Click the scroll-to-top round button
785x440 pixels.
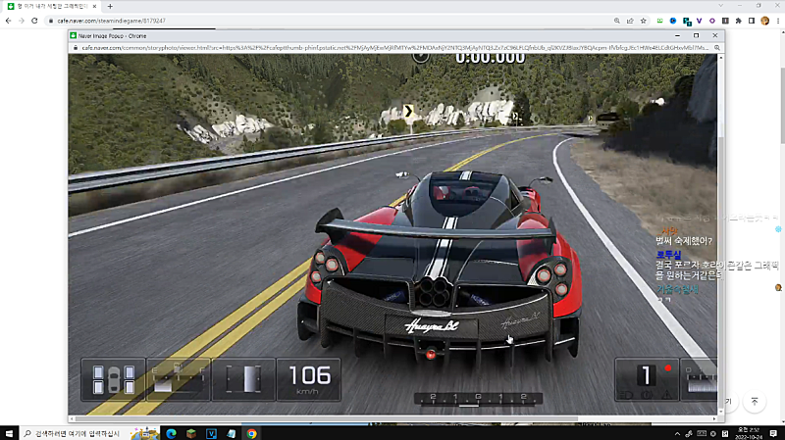(x=755, y=402)
